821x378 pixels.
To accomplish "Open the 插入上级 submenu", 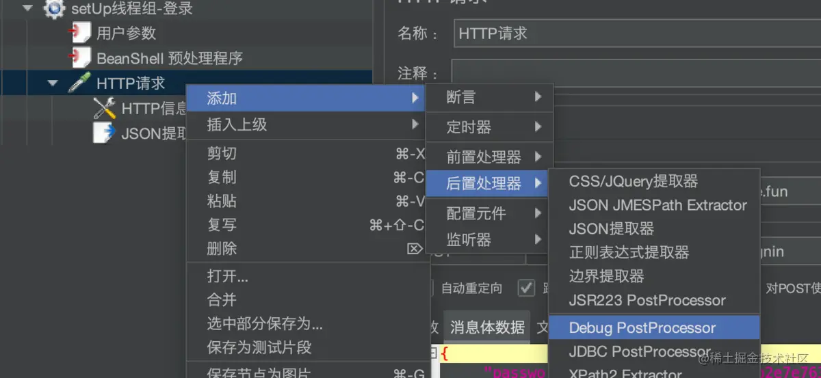I will tap(307, 124).
